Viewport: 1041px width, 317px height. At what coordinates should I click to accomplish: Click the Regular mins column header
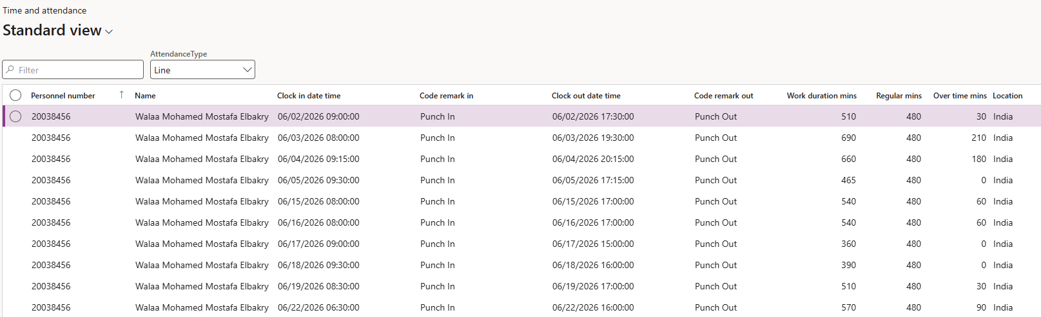[x=899, y=95]
